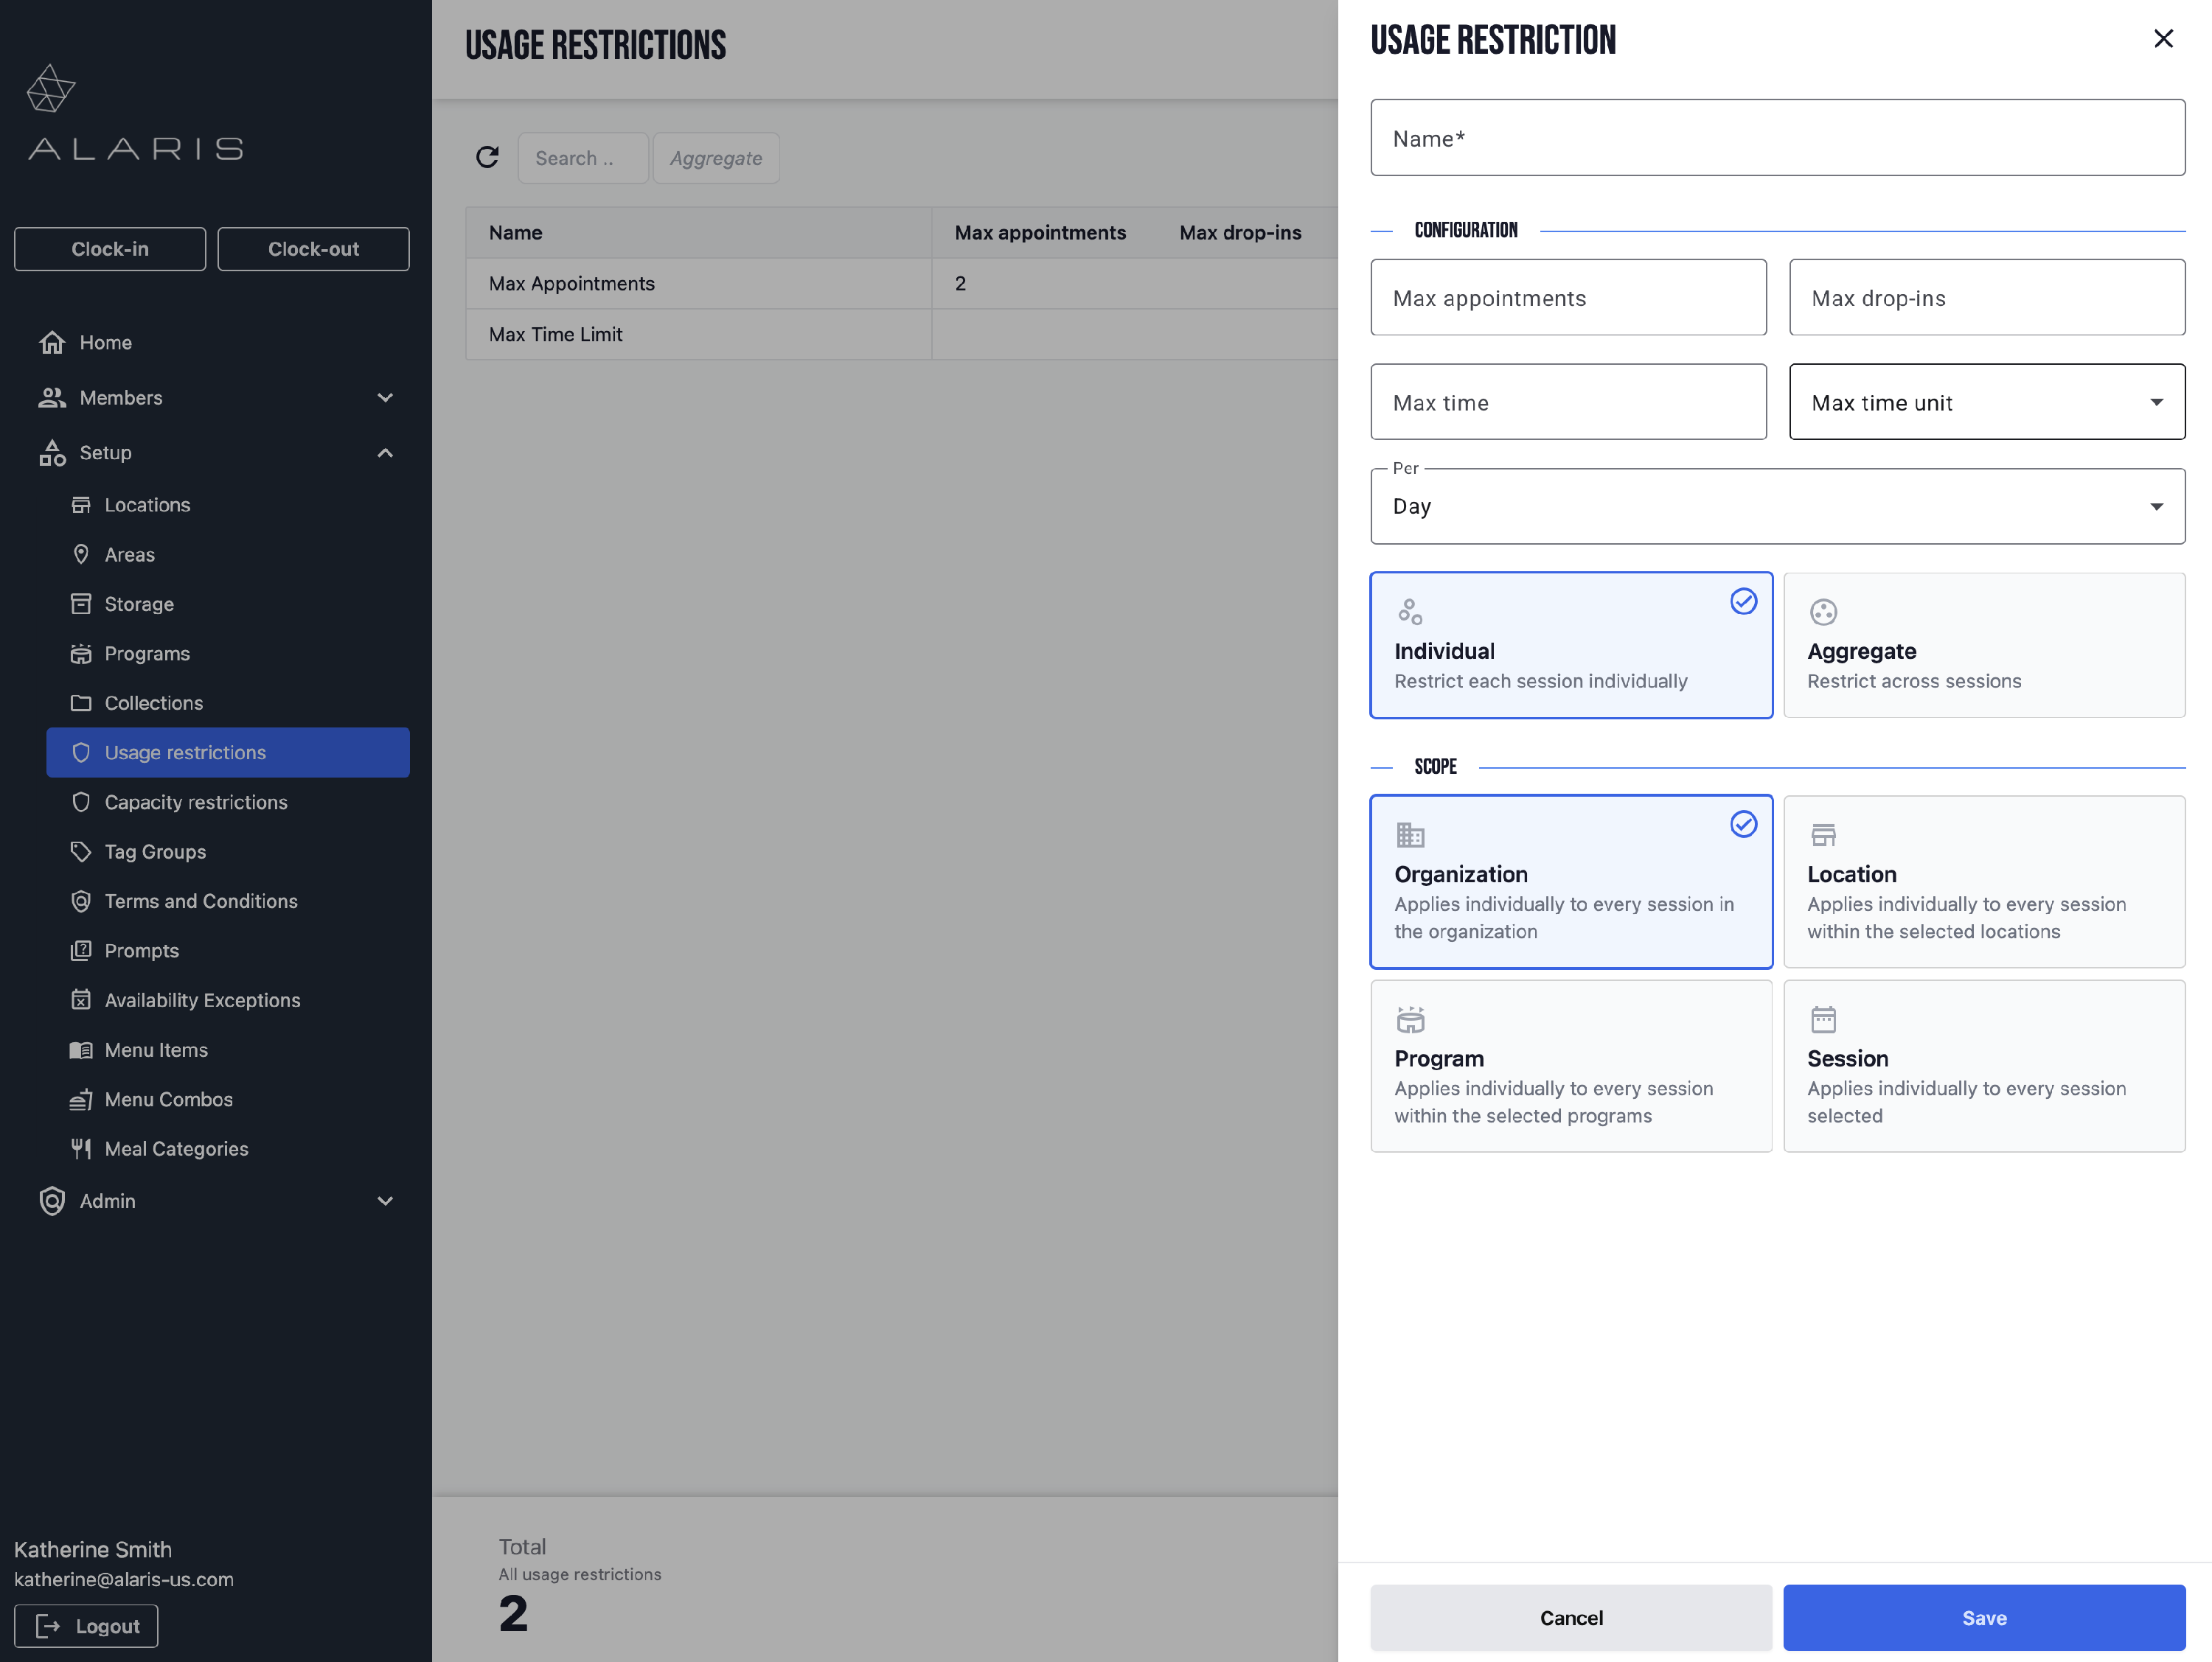Expand the Admin menu chevron
Image resolution: width=2212 pixels, height=1662 pixels.
point(385,1201)
